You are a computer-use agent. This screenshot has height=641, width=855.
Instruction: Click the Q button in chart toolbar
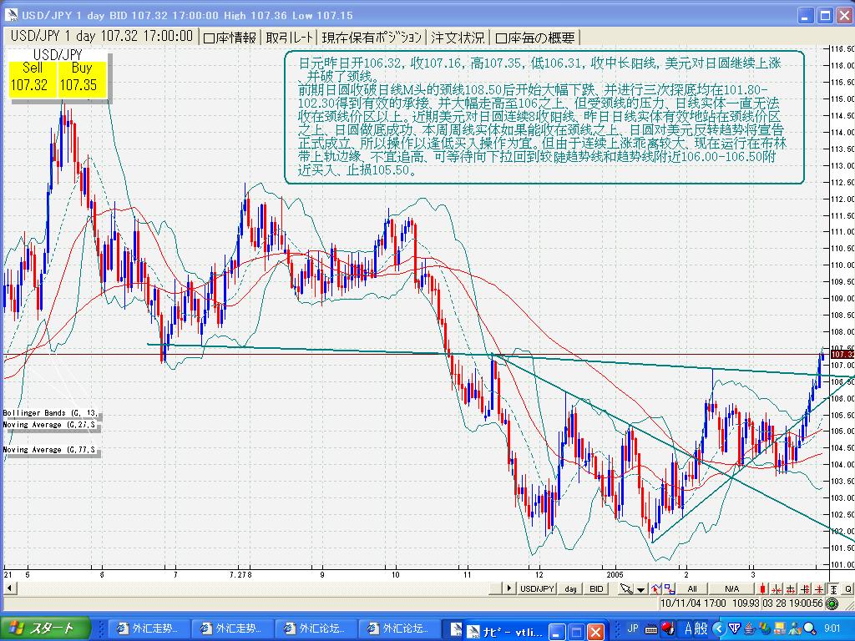click(x=848, y=588)
